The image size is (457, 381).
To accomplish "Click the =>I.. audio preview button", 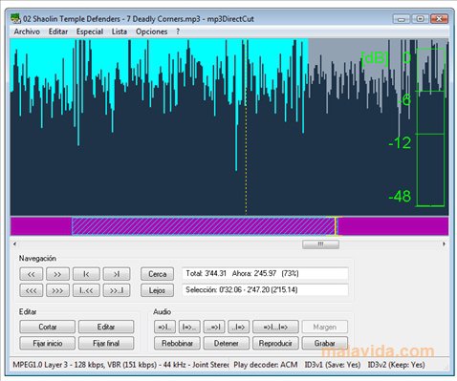I will pos(164,327).
